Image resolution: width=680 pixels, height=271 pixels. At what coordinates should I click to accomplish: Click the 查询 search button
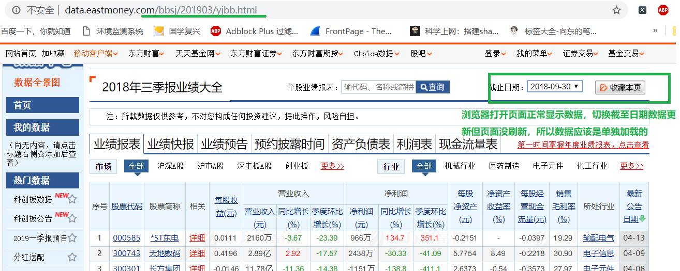point(433,87)
